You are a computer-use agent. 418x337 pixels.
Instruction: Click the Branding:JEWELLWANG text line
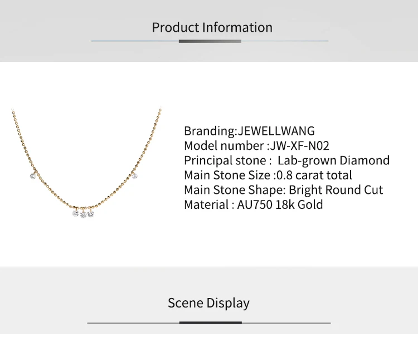249,131
